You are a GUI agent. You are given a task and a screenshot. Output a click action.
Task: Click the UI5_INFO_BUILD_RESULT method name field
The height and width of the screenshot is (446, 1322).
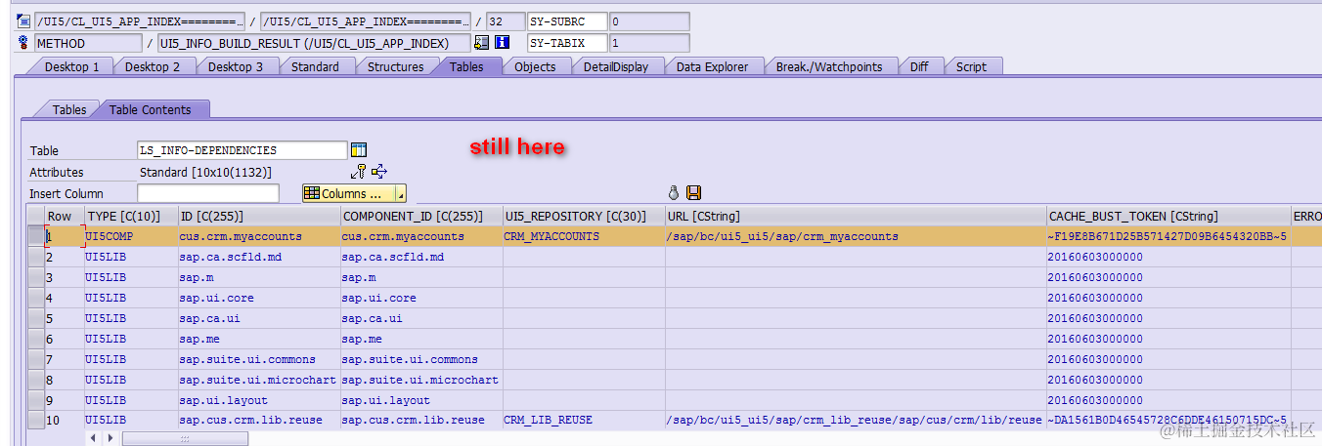(x=313, y=43)
